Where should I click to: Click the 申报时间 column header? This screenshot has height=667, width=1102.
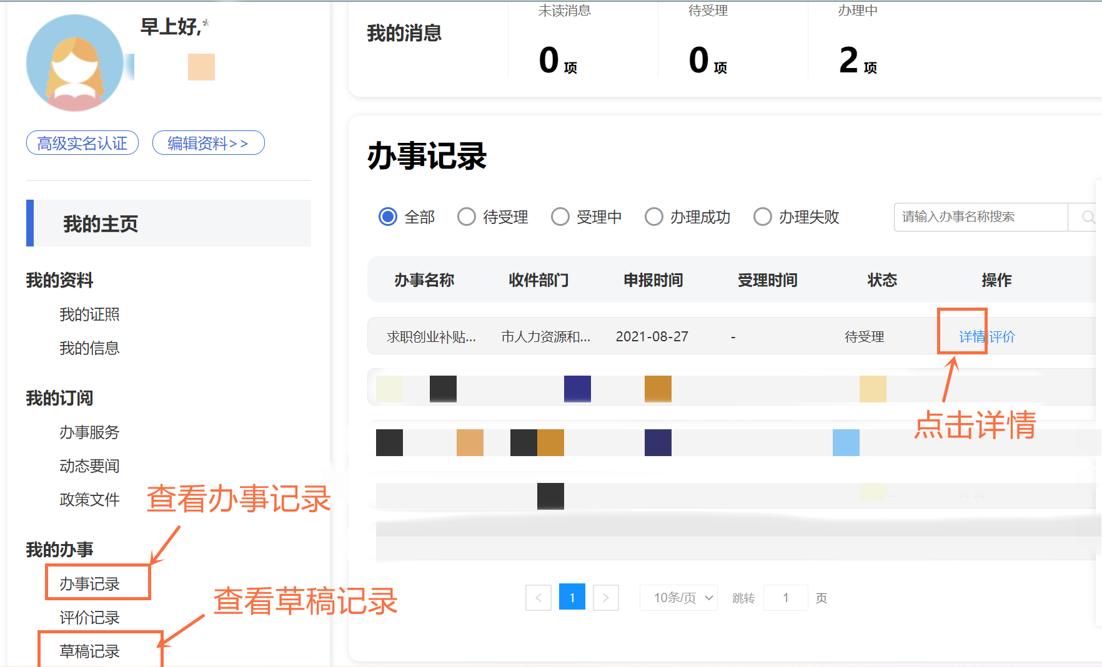[653, 280]
